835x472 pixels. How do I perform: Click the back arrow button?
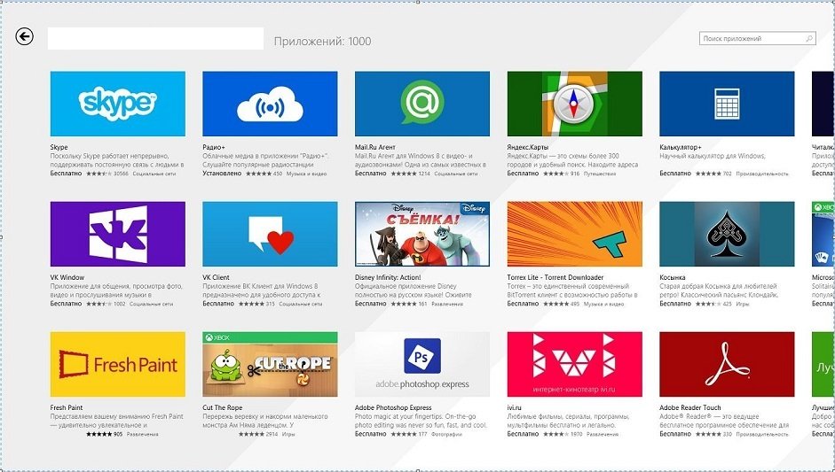[25, 36]
